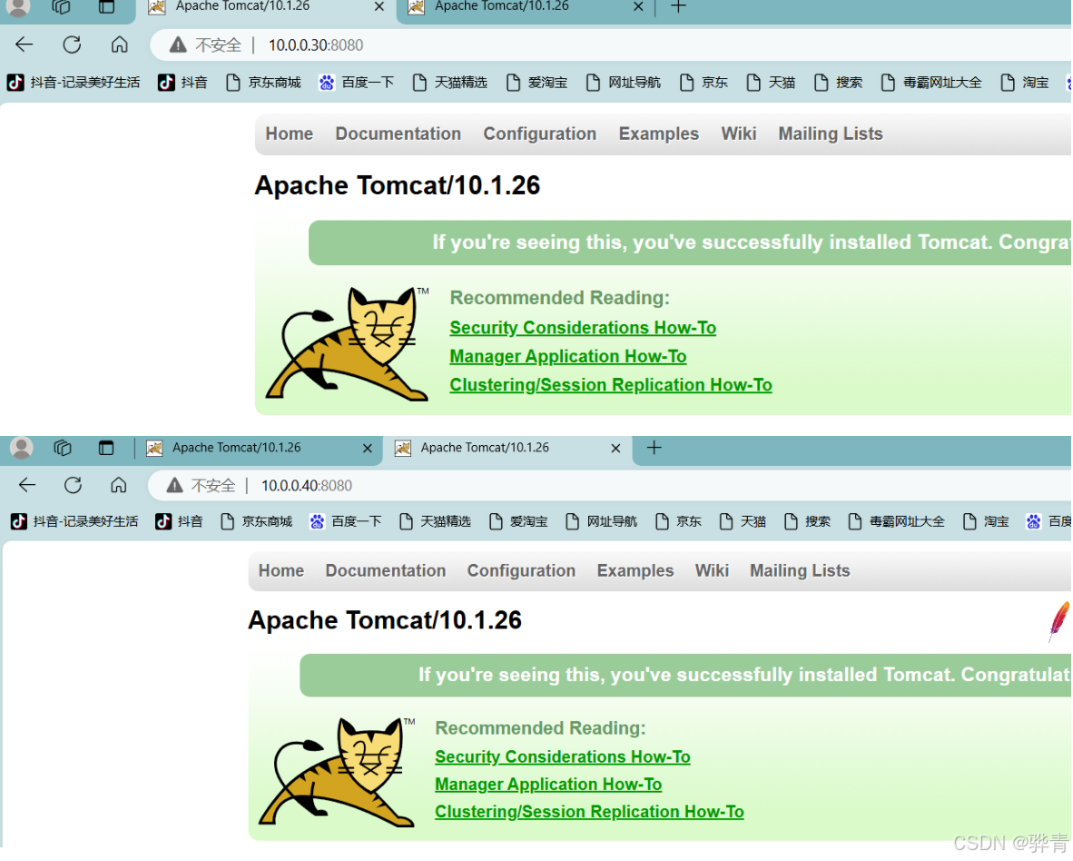Open Examples on the 10.0.0.40 Tomcat page
The height and width of the screenshot is (861, 1073).
click(635, 570)
